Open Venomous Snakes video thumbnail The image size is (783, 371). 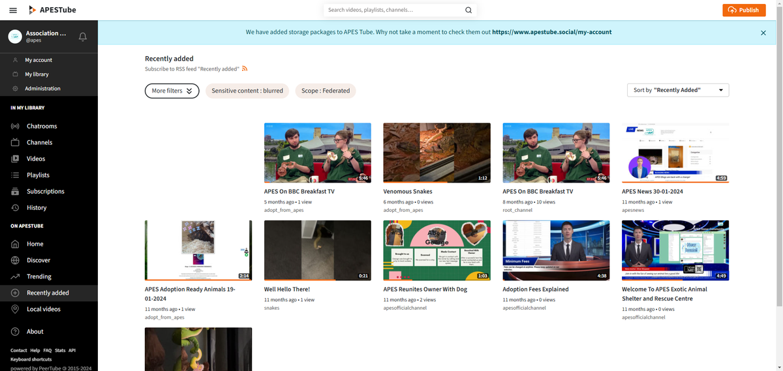click(437, 153)
